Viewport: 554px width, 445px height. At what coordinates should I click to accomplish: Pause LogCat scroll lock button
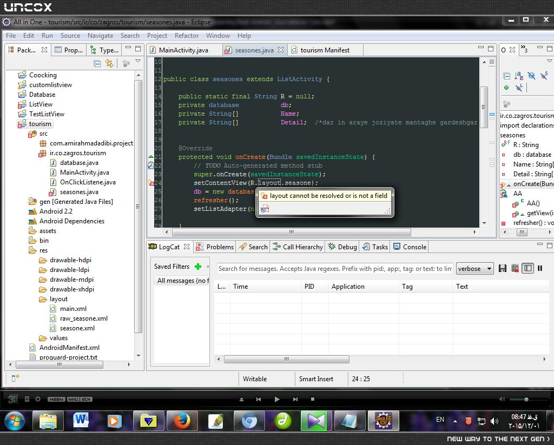coord(540,268)
